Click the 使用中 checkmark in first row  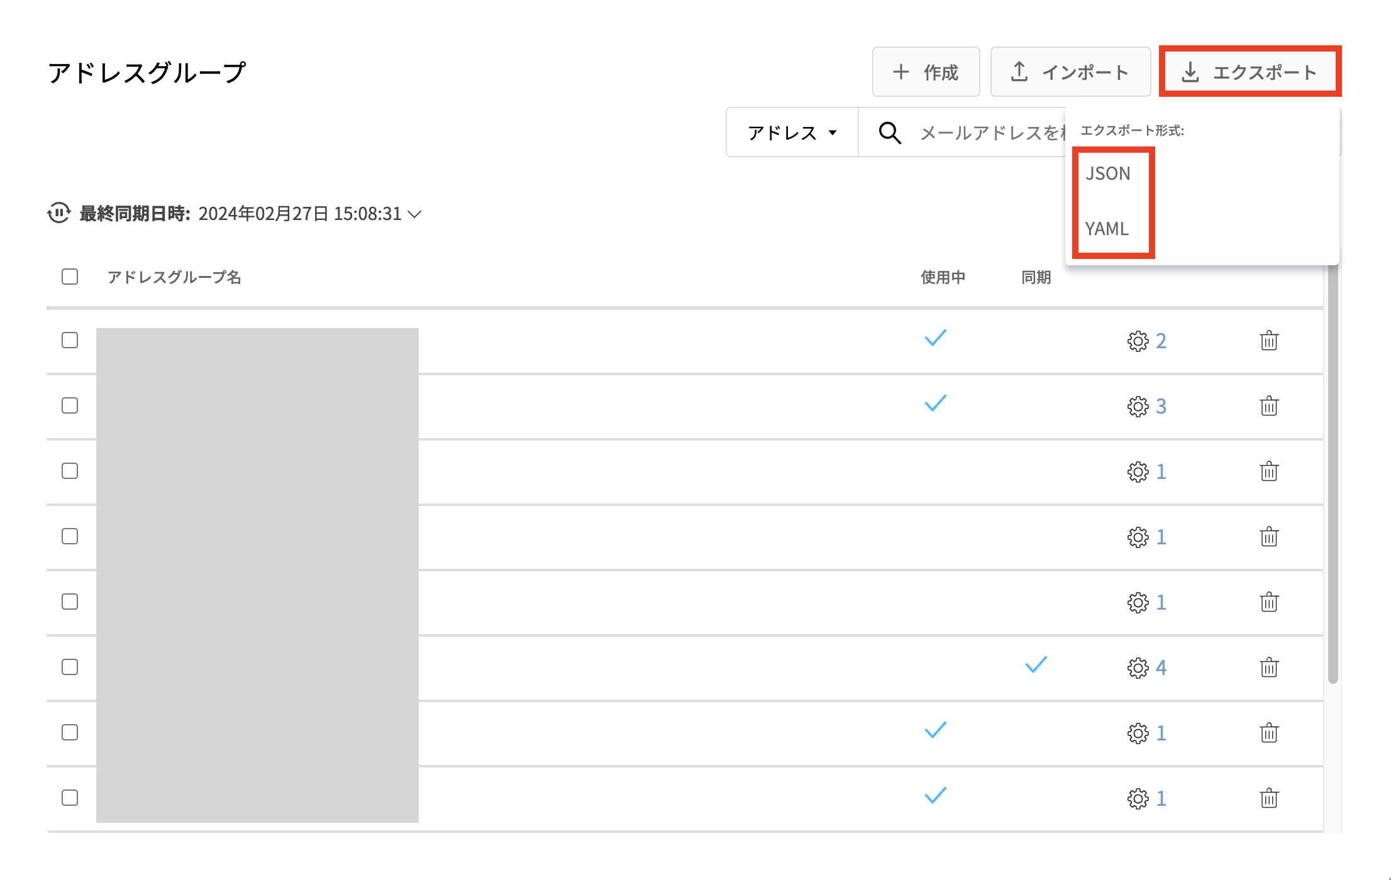pos(935,338)
